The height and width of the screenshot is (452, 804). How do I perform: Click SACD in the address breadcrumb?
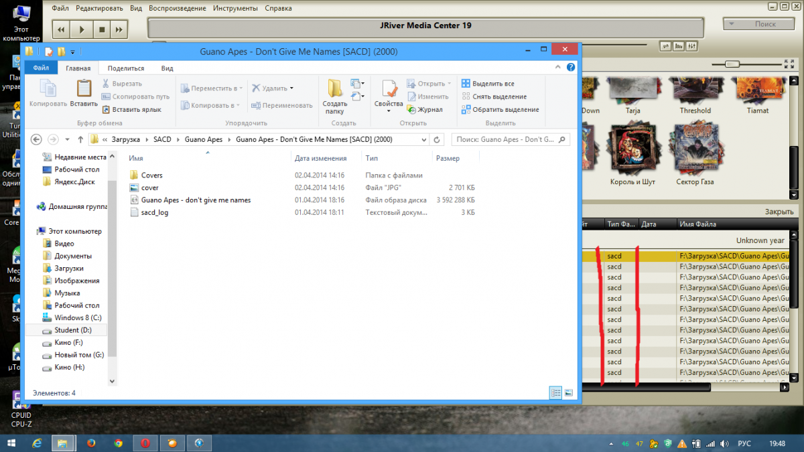tap(162, 140)
